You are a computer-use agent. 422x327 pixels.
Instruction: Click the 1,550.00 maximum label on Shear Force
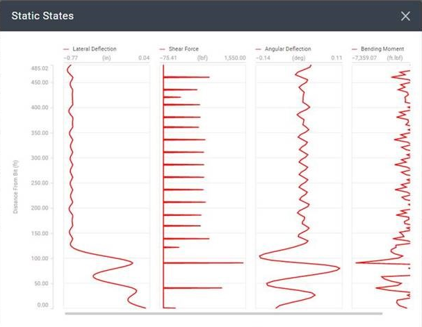[x=235, y=58]
